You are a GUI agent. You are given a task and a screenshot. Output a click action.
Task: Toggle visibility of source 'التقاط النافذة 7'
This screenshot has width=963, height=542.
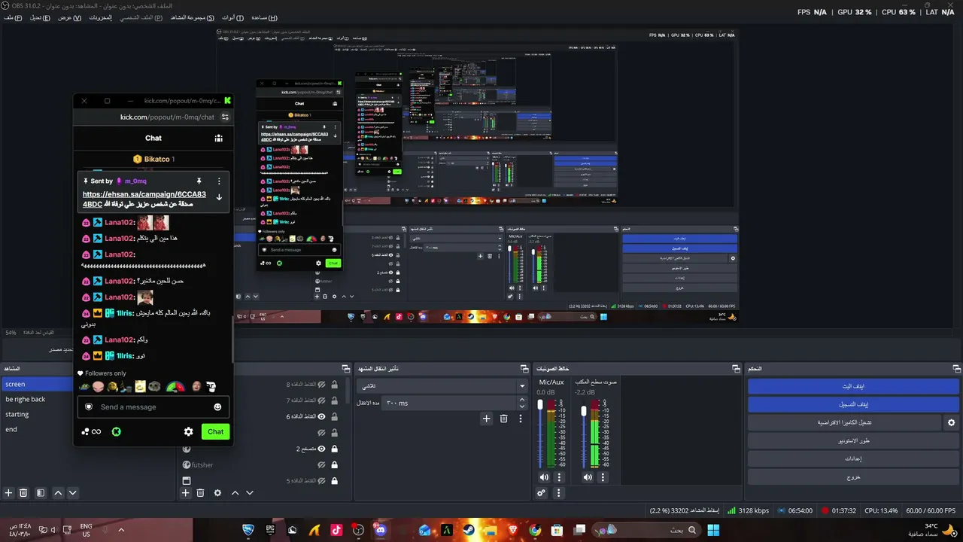point(321,400)
